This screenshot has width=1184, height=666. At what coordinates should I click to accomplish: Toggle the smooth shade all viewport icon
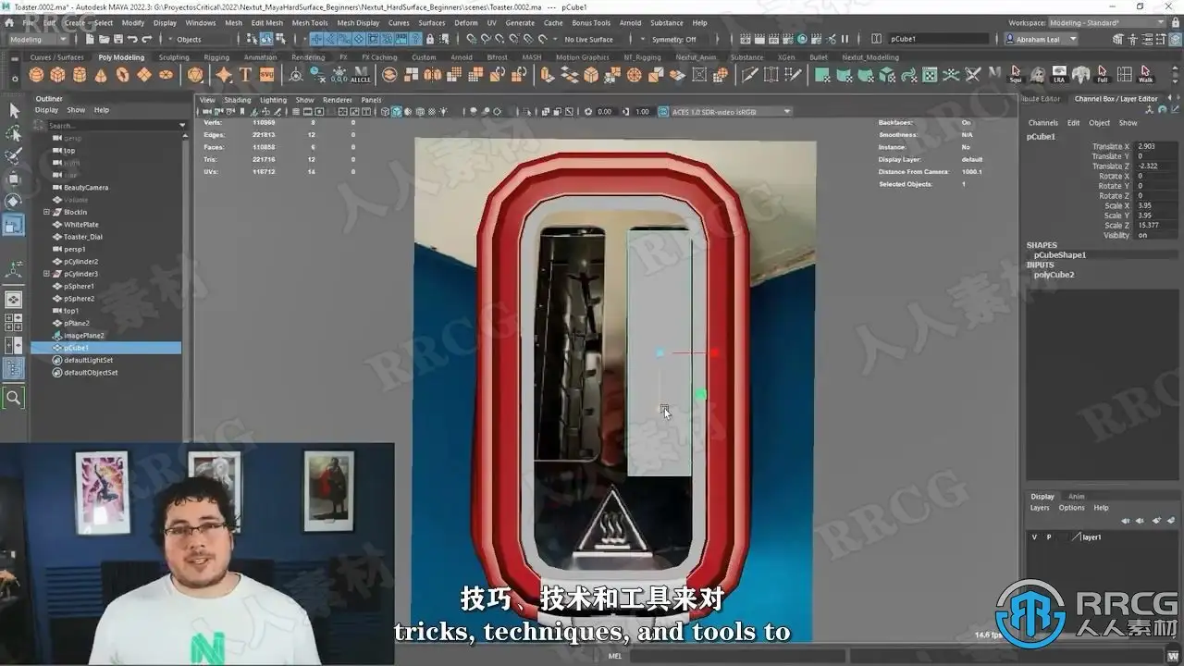[397, 112]
